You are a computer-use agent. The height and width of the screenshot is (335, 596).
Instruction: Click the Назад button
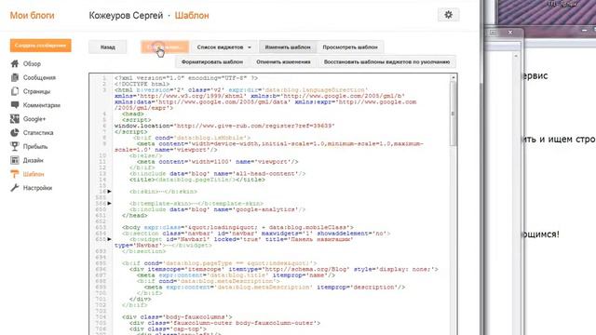click(x=108, y=47)
